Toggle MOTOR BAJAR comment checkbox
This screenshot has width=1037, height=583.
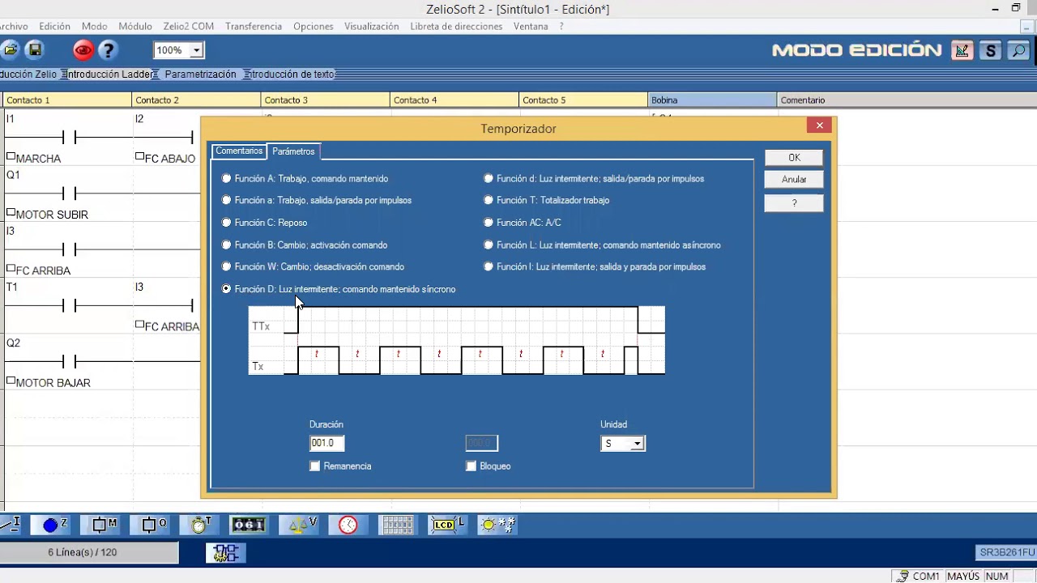click(x=11, y=380)
